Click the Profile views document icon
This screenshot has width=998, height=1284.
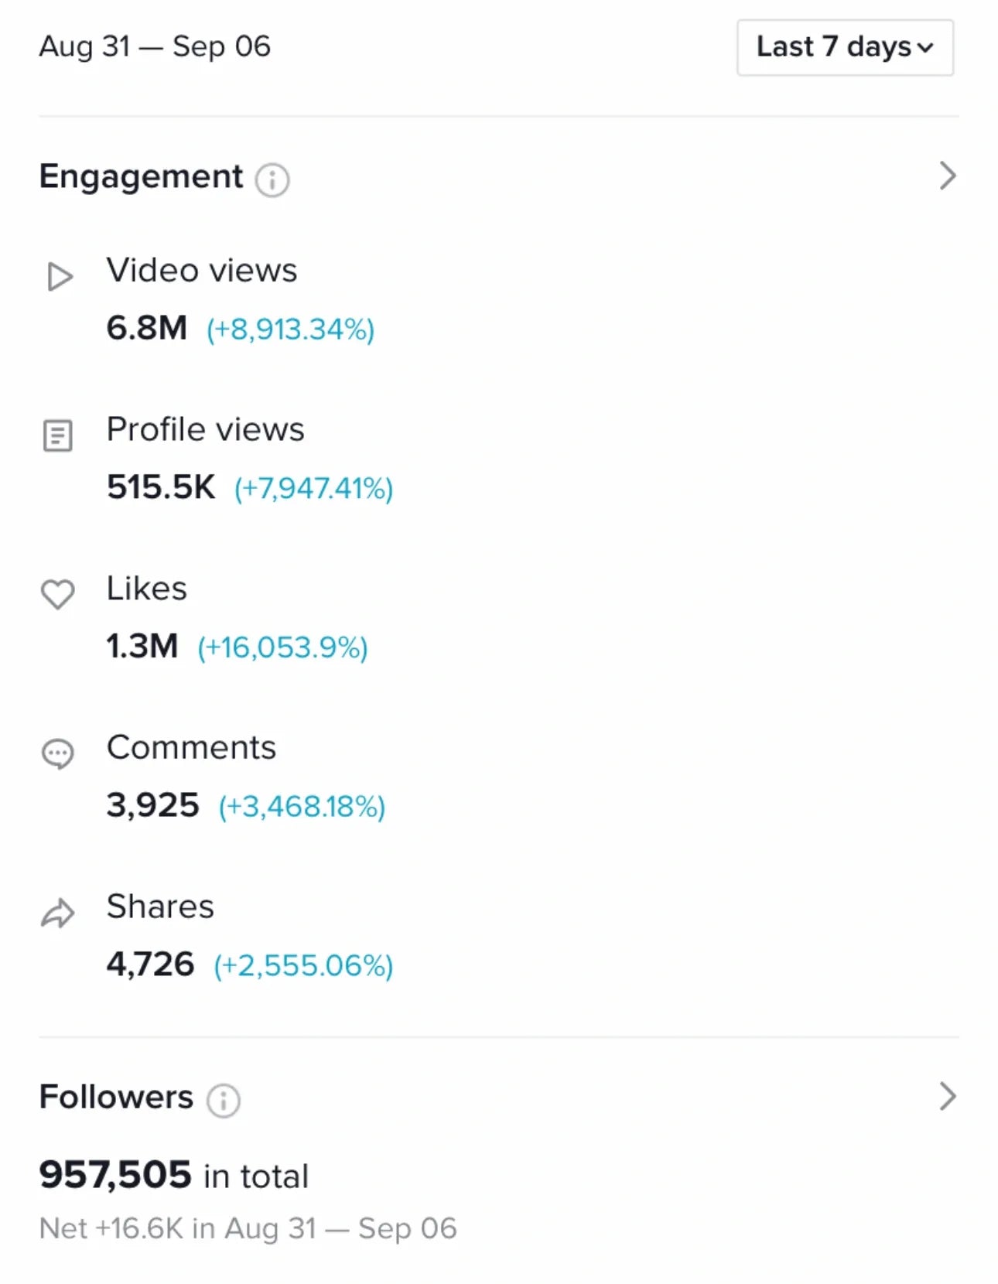pos(57,435)
